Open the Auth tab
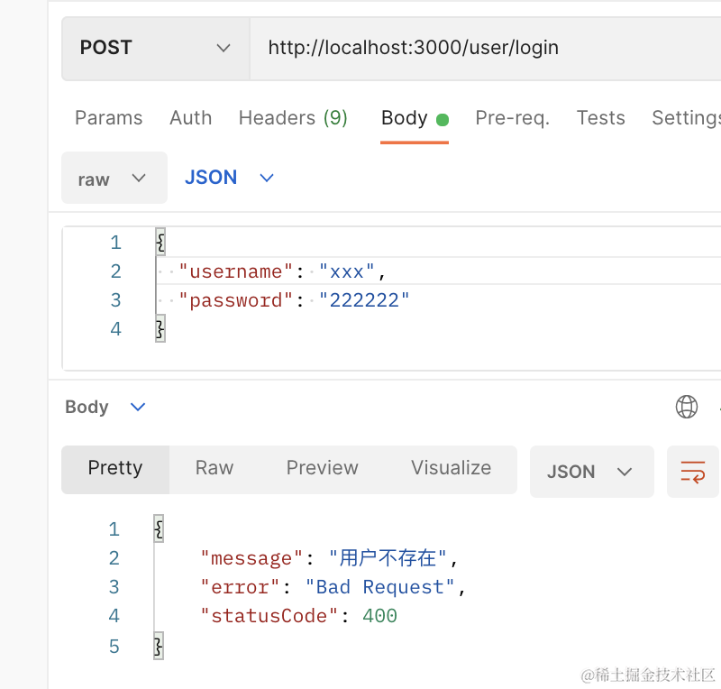 click(x=190, y=118)
